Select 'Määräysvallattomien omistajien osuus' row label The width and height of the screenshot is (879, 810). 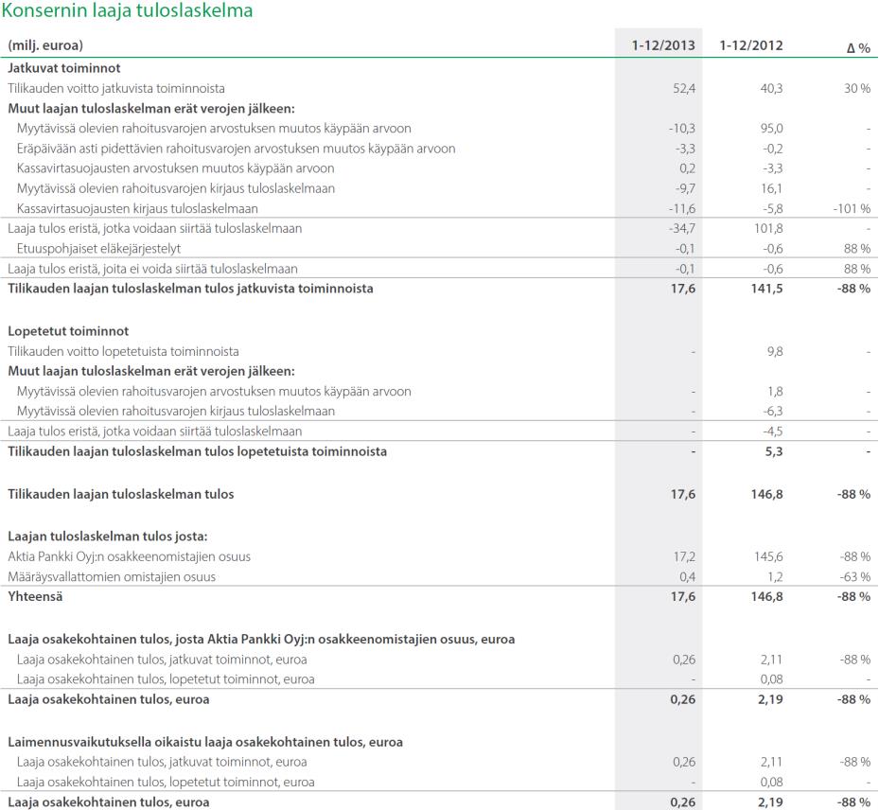coord(112,577)
